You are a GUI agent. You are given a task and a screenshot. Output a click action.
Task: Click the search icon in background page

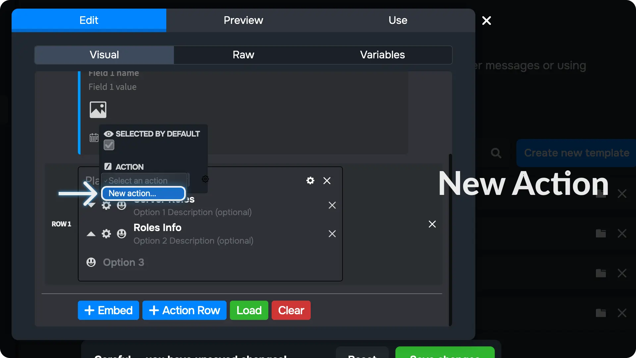point(496,153)
